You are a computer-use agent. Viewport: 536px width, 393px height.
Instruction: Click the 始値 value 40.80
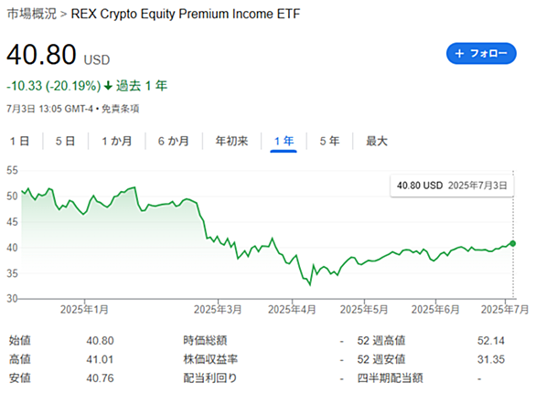pyautogui.click(x=100, y=341)
